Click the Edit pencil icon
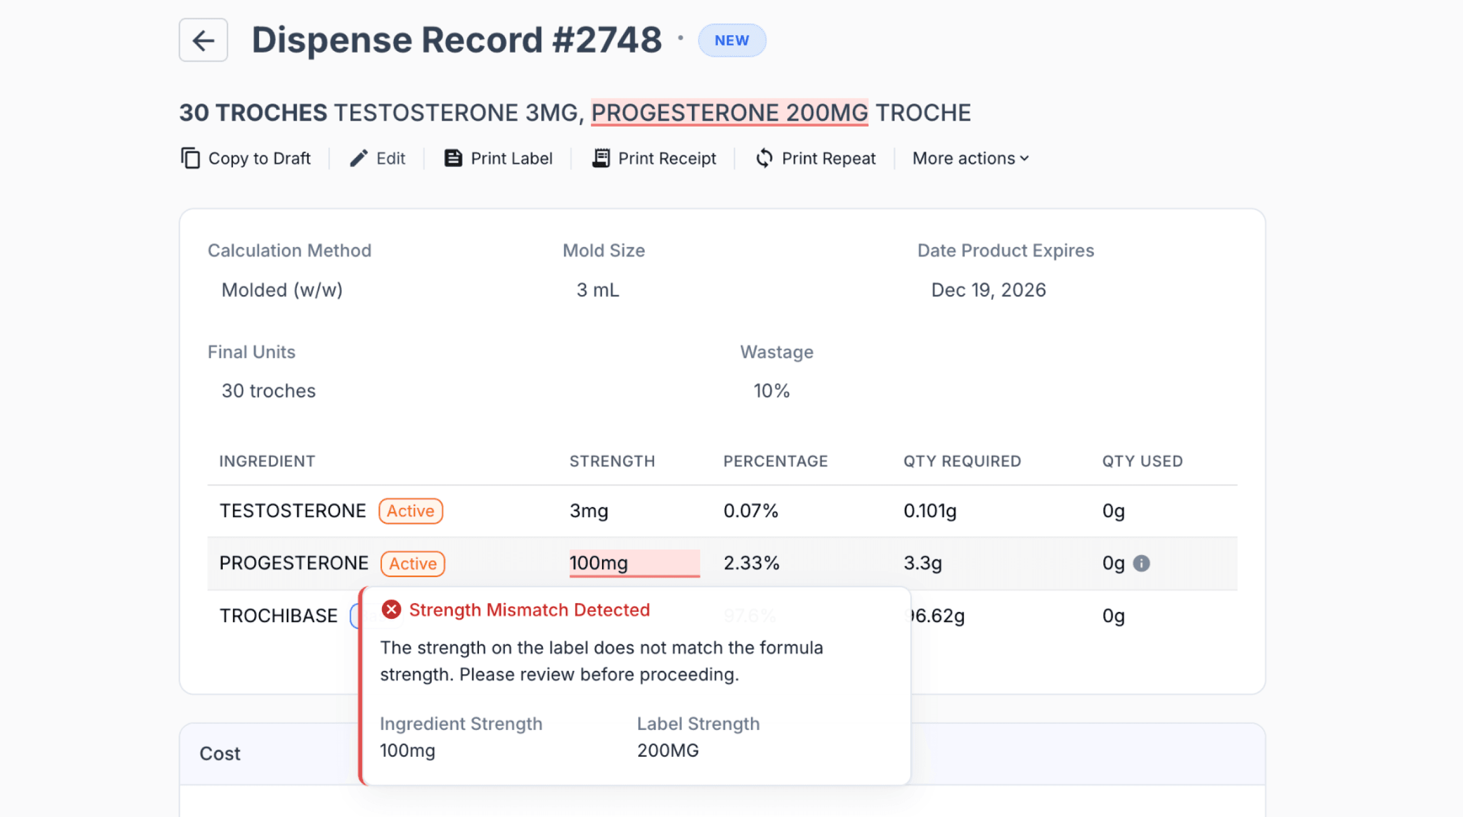This screenshot has height=817, width=1463. pyautogui.click(x=359, y=158)
